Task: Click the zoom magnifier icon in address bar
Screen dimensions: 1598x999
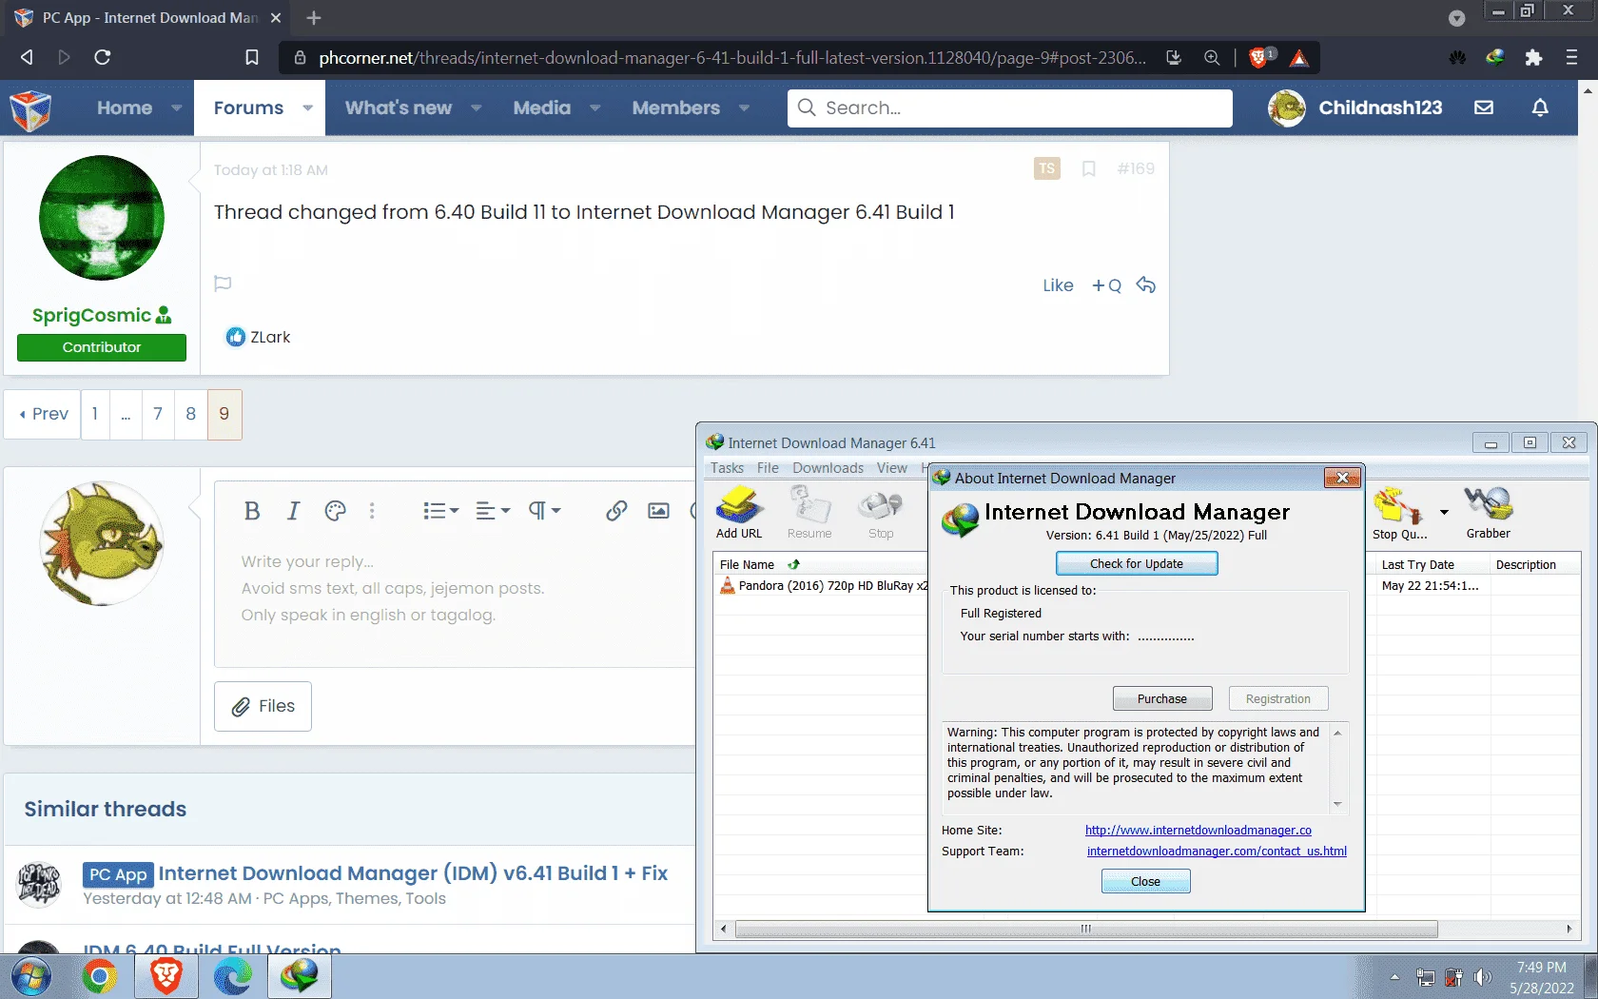Action: coord(1212,57)
